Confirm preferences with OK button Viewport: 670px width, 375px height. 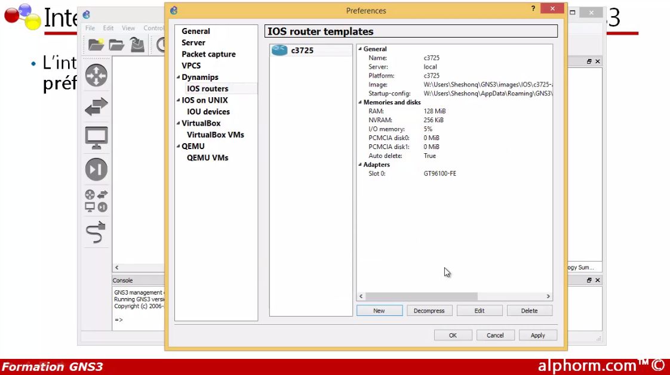point(453,335)
